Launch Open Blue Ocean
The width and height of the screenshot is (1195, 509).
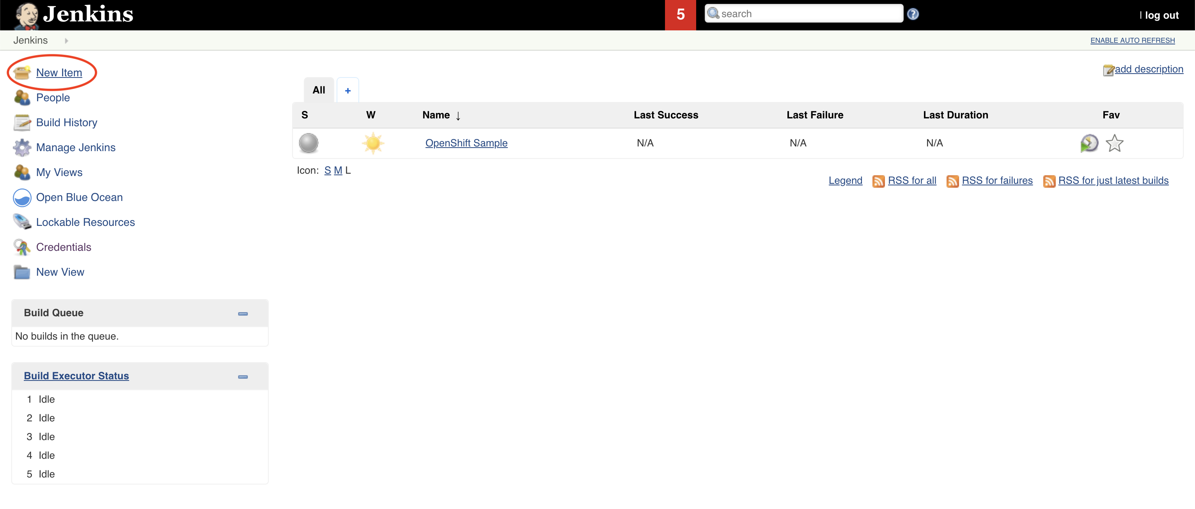click(x=79, y=197)
